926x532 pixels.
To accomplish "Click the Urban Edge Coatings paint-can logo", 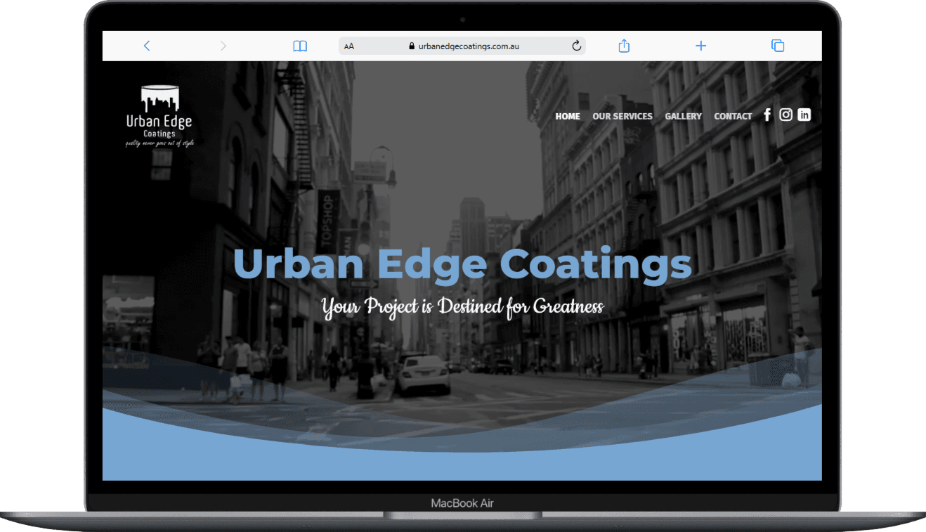I will point(159,116).
